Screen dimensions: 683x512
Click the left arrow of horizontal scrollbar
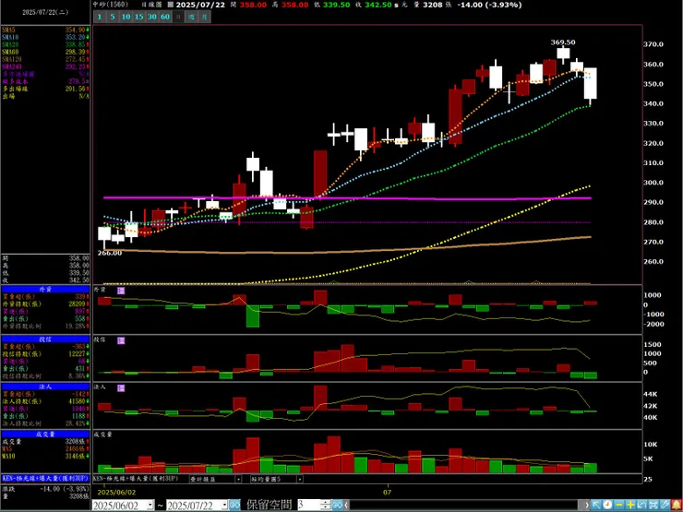(347, 506)
